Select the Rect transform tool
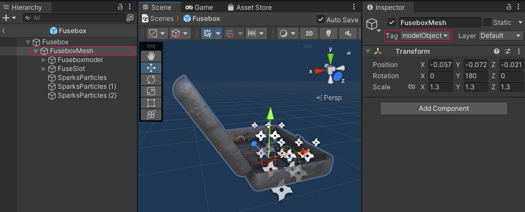The width and height of the screenshot is (525, 212). pos(151,103)
